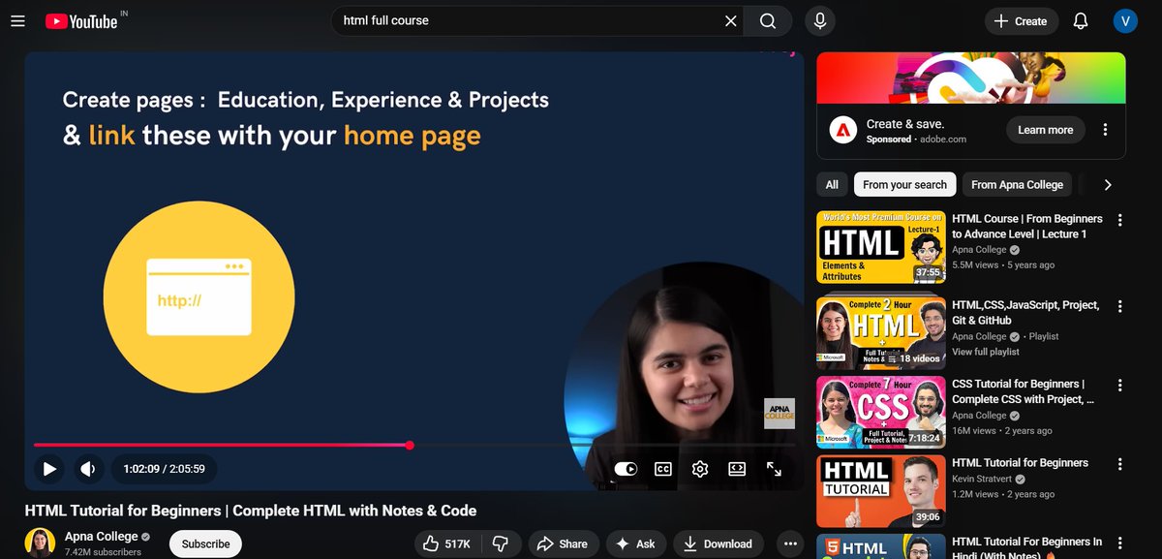This screenshot has height=559, width=1162.
Task: Open the Adobe ad options menu
Action: [1105, 130]
